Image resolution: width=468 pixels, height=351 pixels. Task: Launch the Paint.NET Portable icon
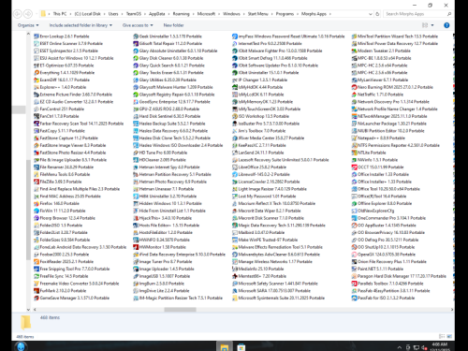point(354,269)
